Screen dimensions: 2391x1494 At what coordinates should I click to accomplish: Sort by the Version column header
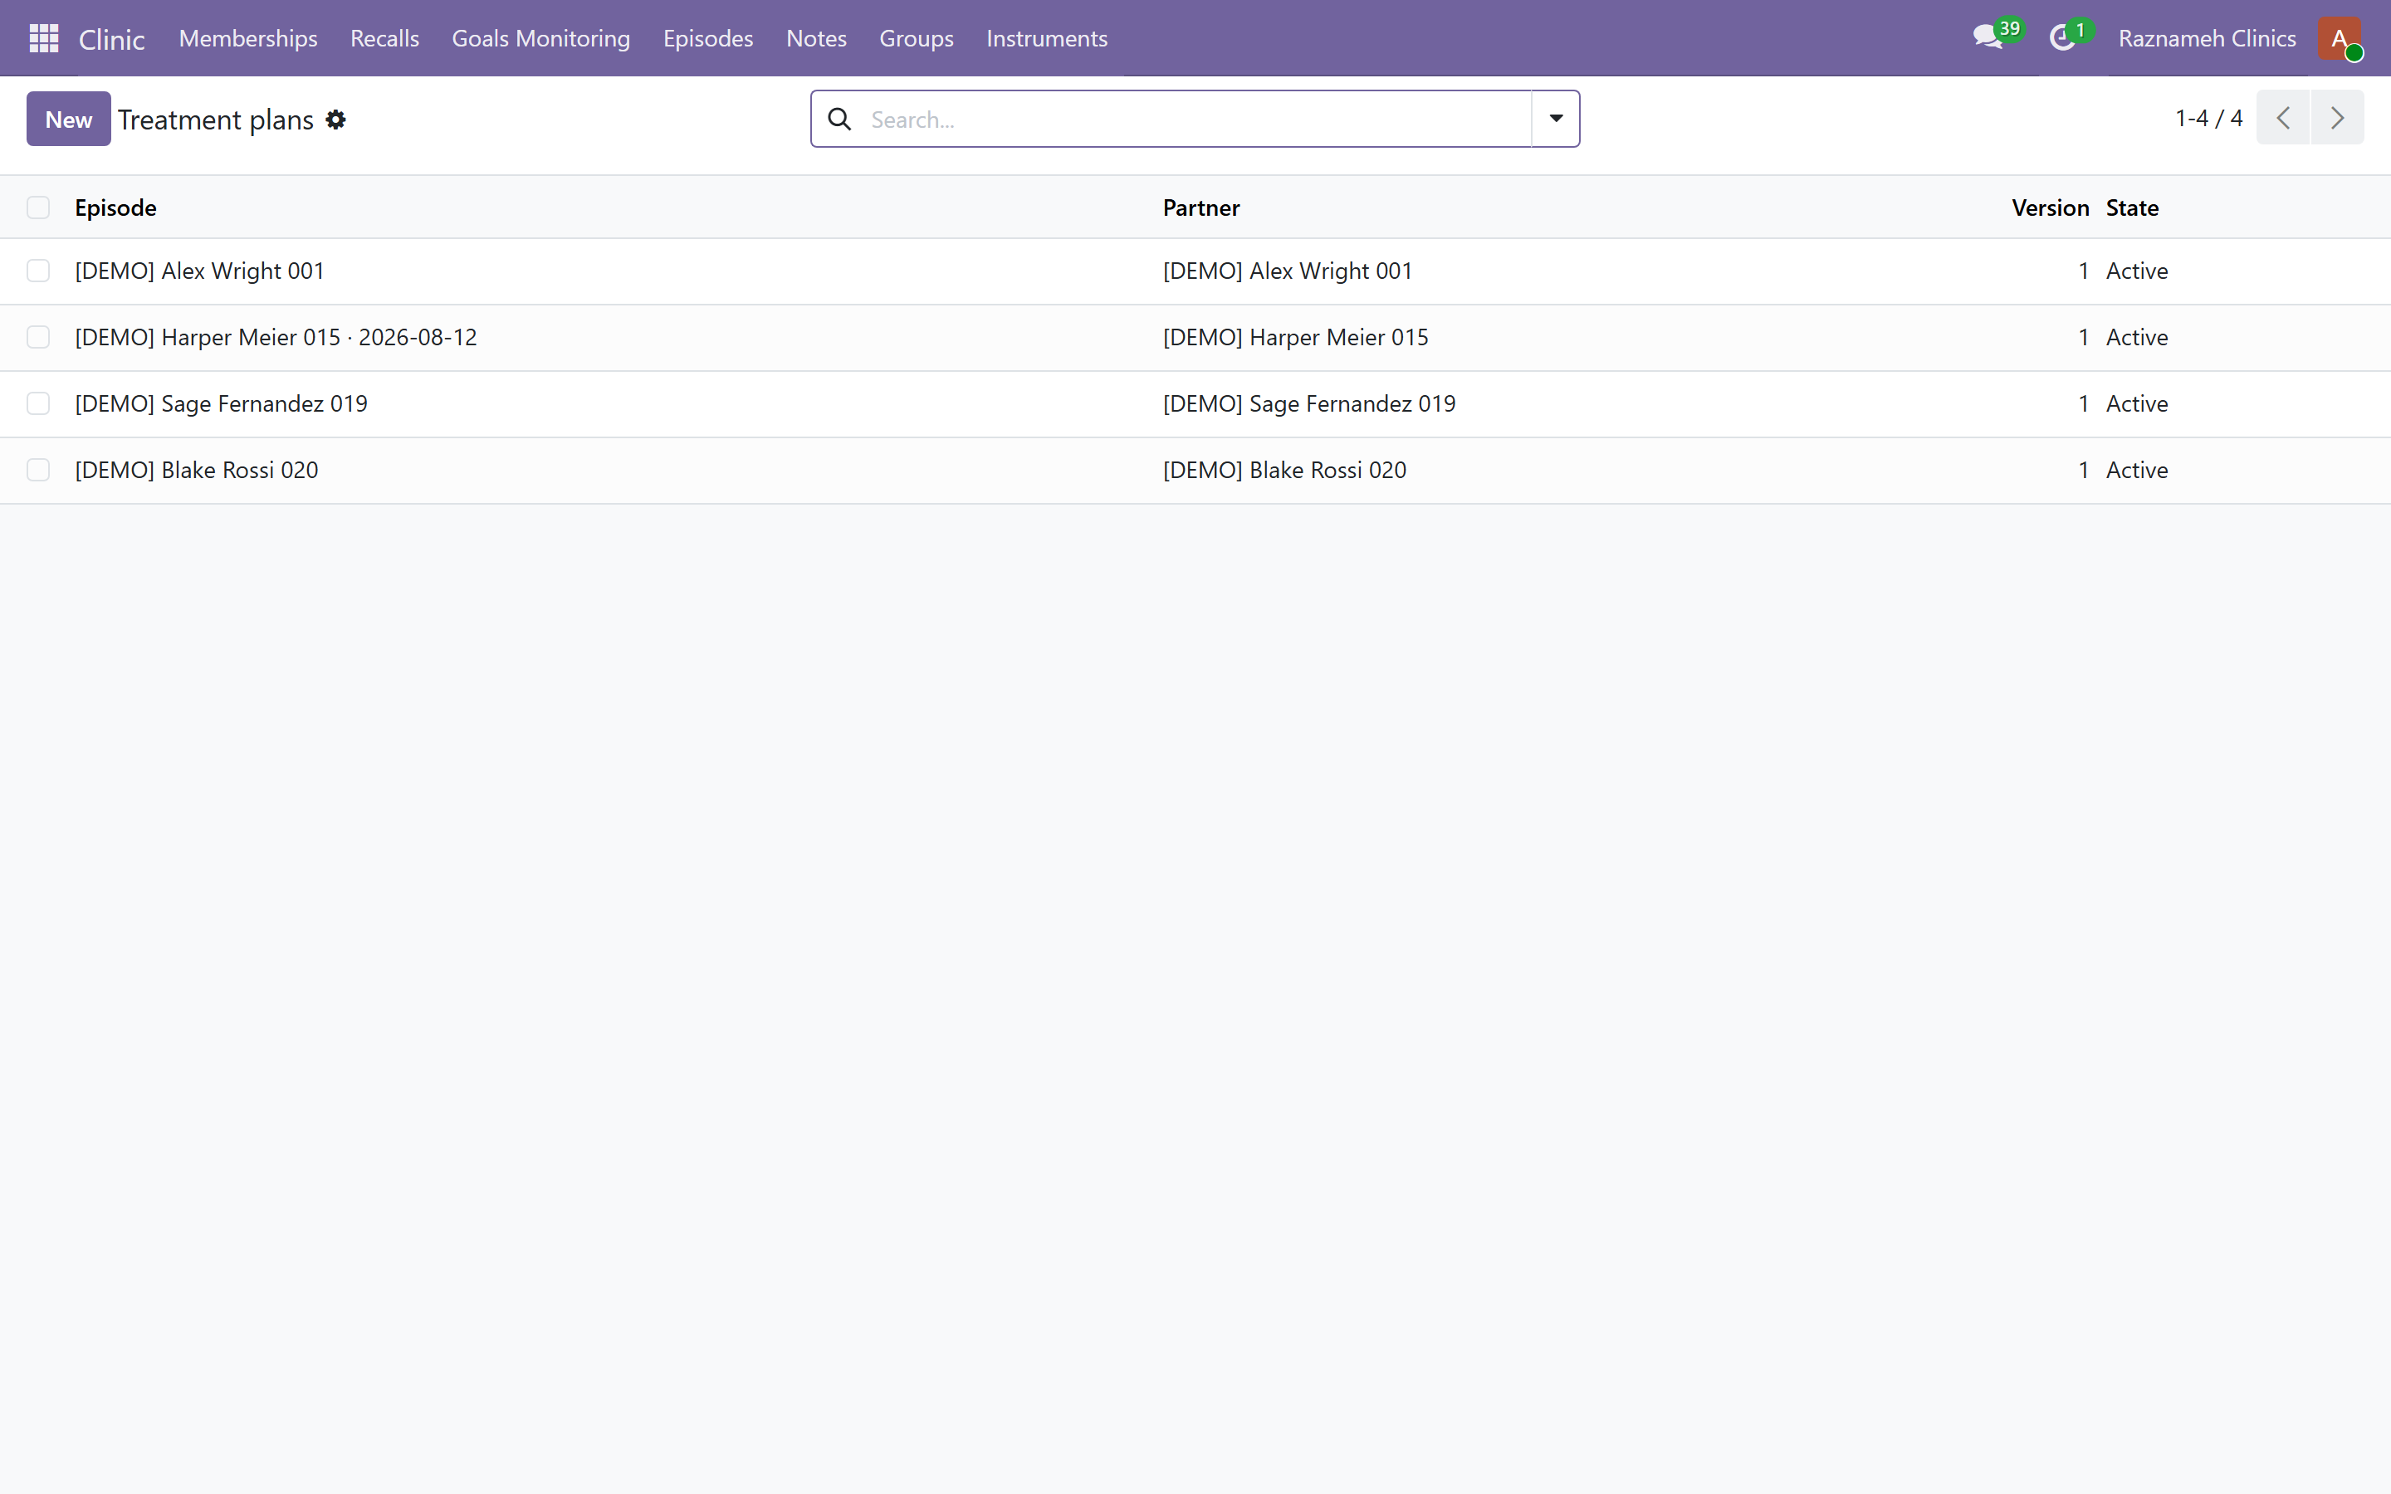2050,207
